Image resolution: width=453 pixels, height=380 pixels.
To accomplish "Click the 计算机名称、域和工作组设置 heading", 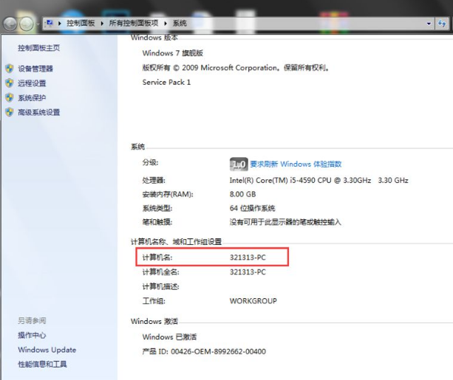I will coord(176,242).
